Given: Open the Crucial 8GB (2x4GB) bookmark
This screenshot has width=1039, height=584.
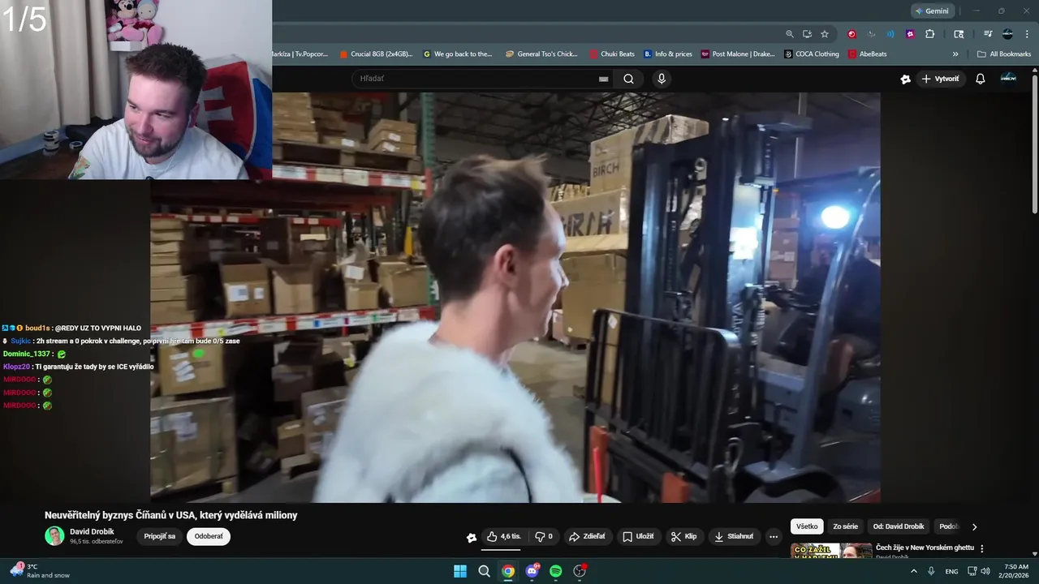Looking at the screenshot, I should (376, 54).
